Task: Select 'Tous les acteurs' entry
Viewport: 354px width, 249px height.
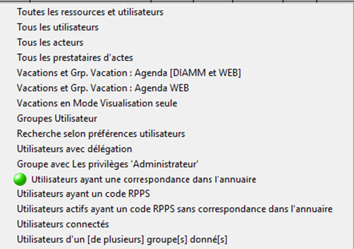Action: point(50,42)
